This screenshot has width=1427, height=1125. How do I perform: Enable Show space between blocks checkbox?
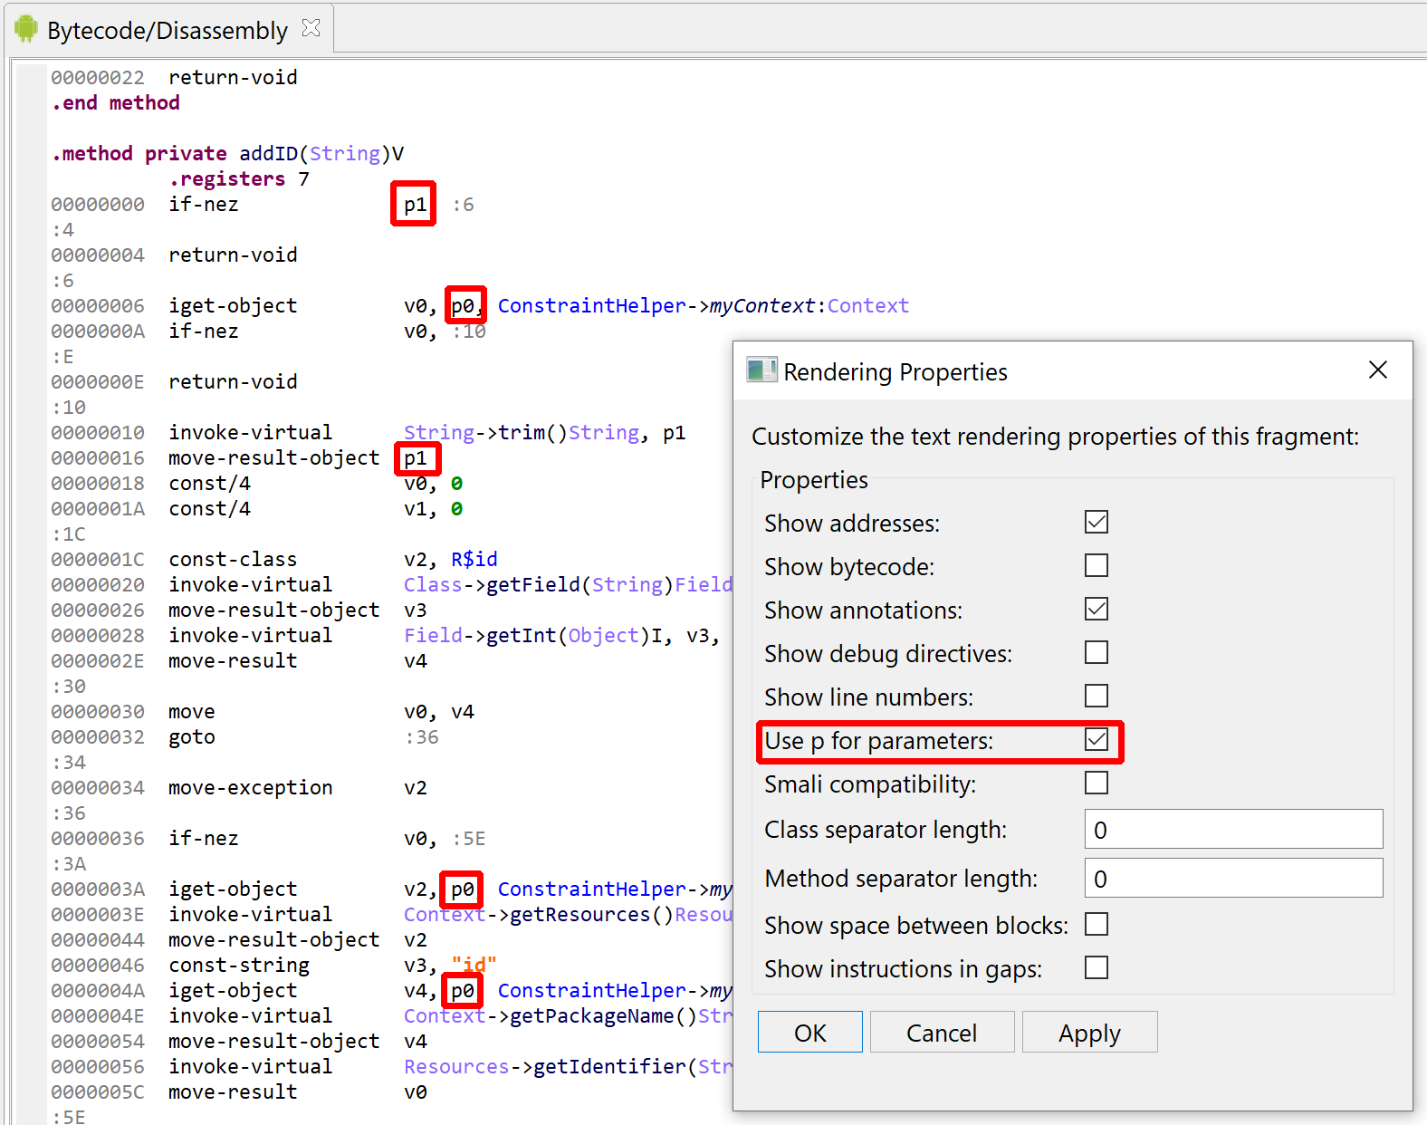[x=1097, y=924]
